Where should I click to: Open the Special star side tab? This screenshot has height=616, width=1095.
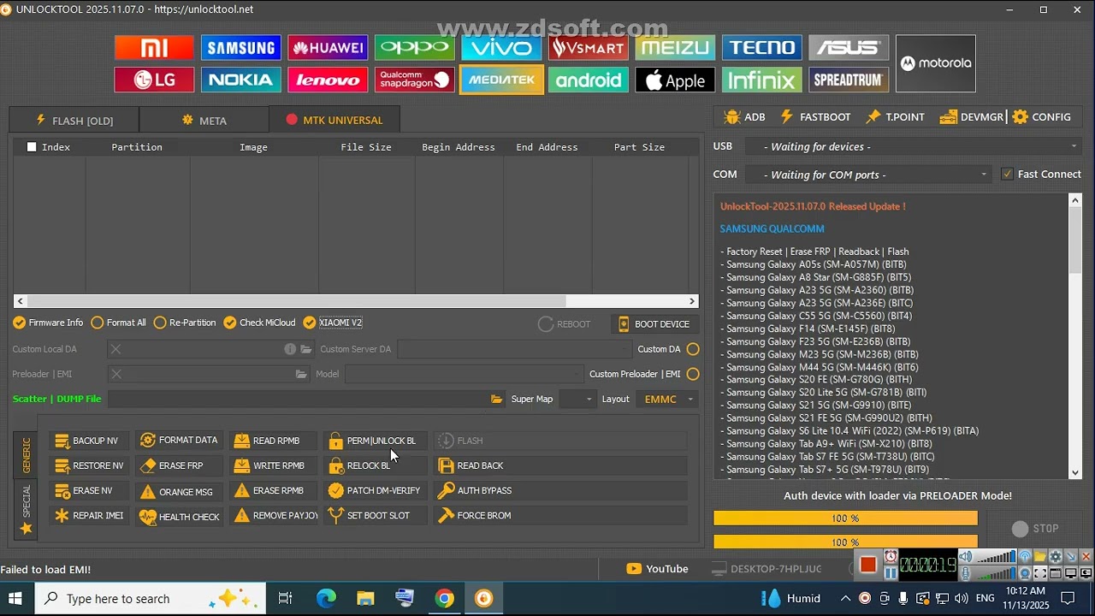(x=26, y=511)
